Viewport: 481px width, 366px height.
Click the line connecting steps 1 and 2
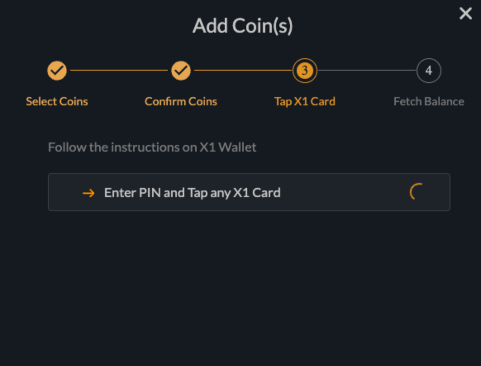[x=119, y=71]
